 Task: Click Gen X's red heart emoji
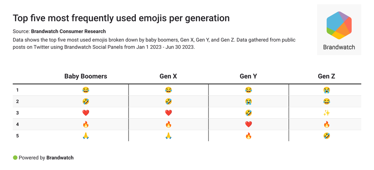[x=168, y=113]
